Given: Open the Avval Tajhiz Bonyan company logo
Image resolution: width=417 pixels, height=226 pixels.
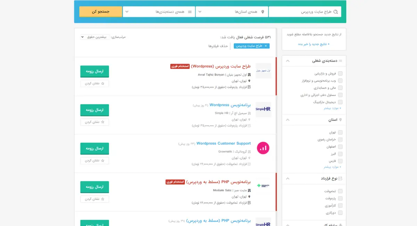Looking at the screenshot, I should pyautogui.click(x=263, y=71).
